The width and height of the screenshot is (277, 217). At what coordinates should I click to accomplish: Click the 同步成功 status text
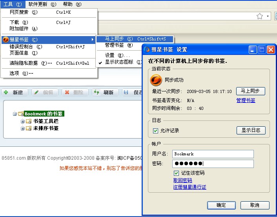pyautogui.click(x=174, y=80)
